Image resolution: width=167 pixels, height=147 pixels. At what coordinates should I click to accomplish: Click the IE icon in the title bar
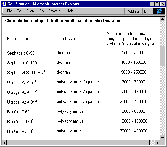pyautogui.click(x=4, y=4)
